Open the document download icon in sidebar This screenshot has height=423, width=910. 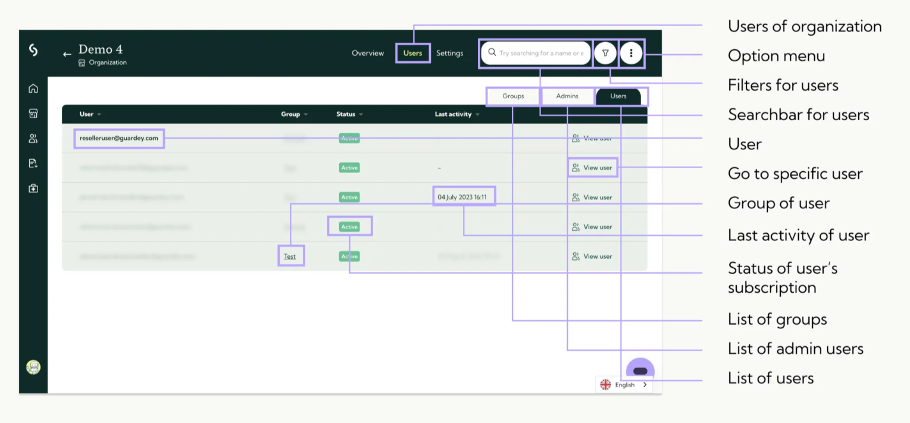(33, 164)
